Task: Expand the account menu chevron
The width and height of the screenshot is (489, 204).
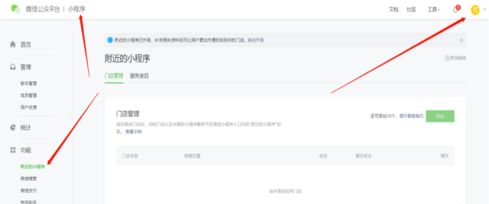Action: pyautogui.click(x=484, y=10)
